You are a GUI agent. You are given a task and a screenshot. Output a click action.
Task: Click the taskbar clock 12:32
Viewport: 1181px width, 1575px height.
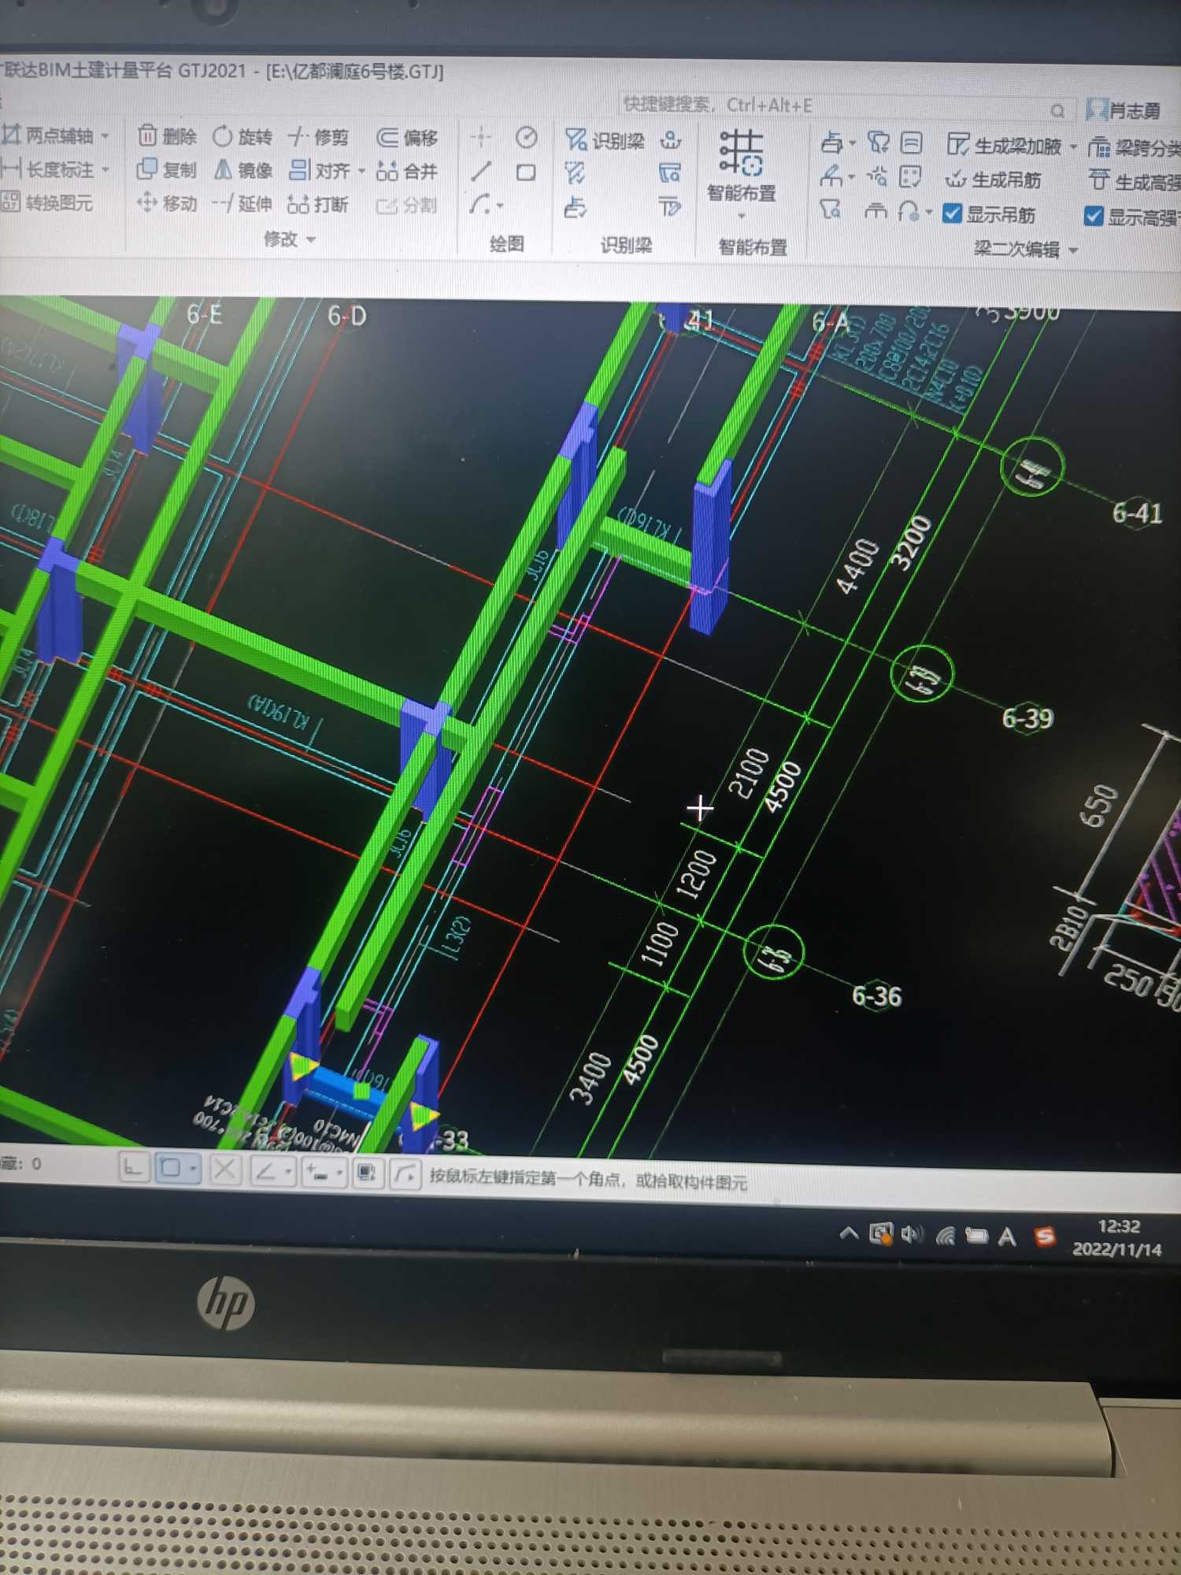[x=1118, y=1226]
